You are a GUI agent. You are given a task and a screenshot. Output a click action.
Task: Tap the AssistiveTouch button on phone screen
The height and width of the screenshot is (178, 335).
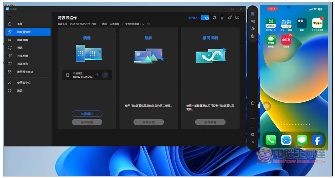pyautogui.click(x=266, y=106)
